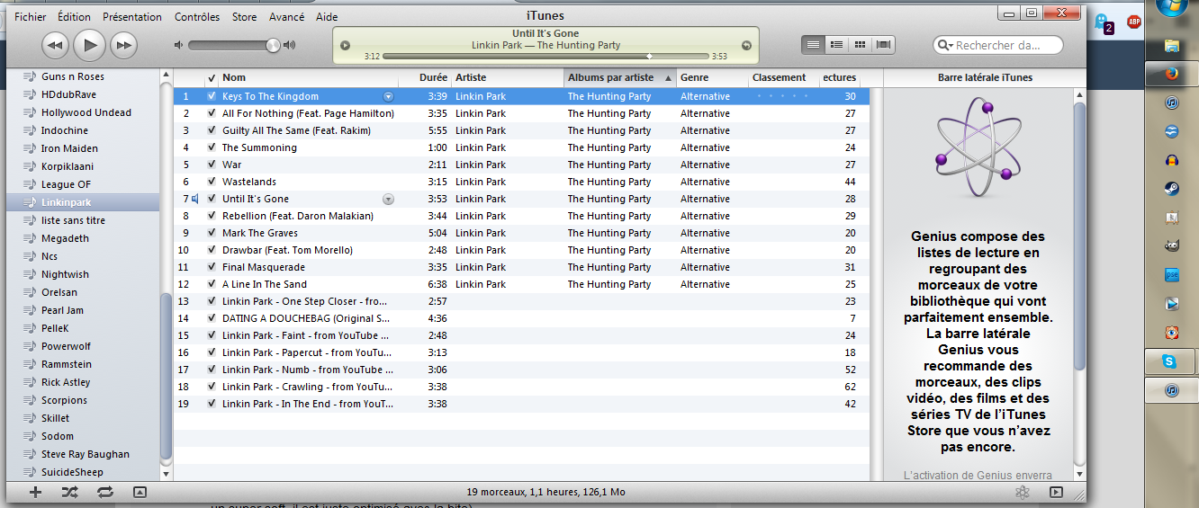Open Steam from the taskbar
The image size is (1199, 508).
[x=1171, y=189]
